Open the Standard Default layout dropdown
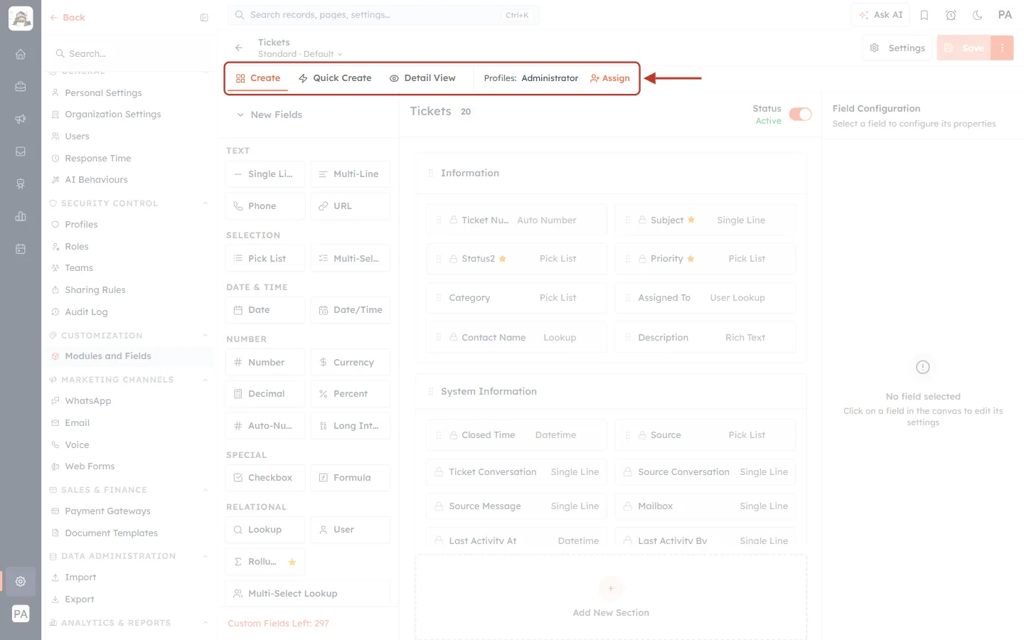The image size is (1024, 640). 300,54
